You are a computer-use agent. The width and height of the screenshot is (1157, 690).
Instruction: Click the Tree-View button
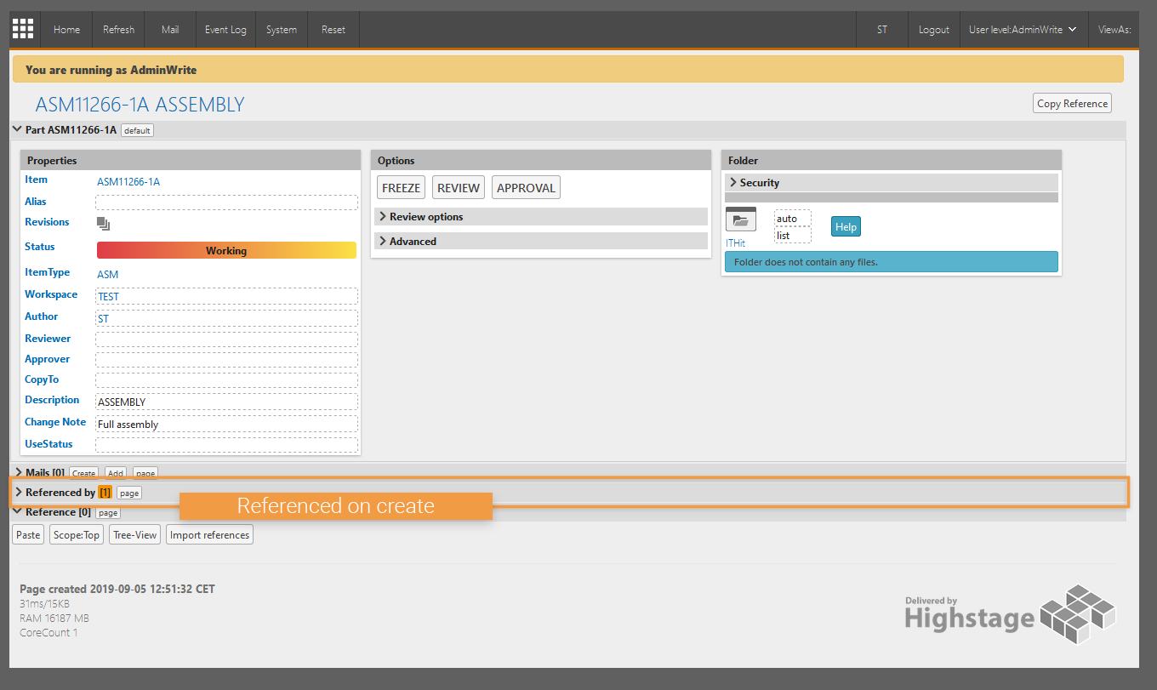(135, 534)
